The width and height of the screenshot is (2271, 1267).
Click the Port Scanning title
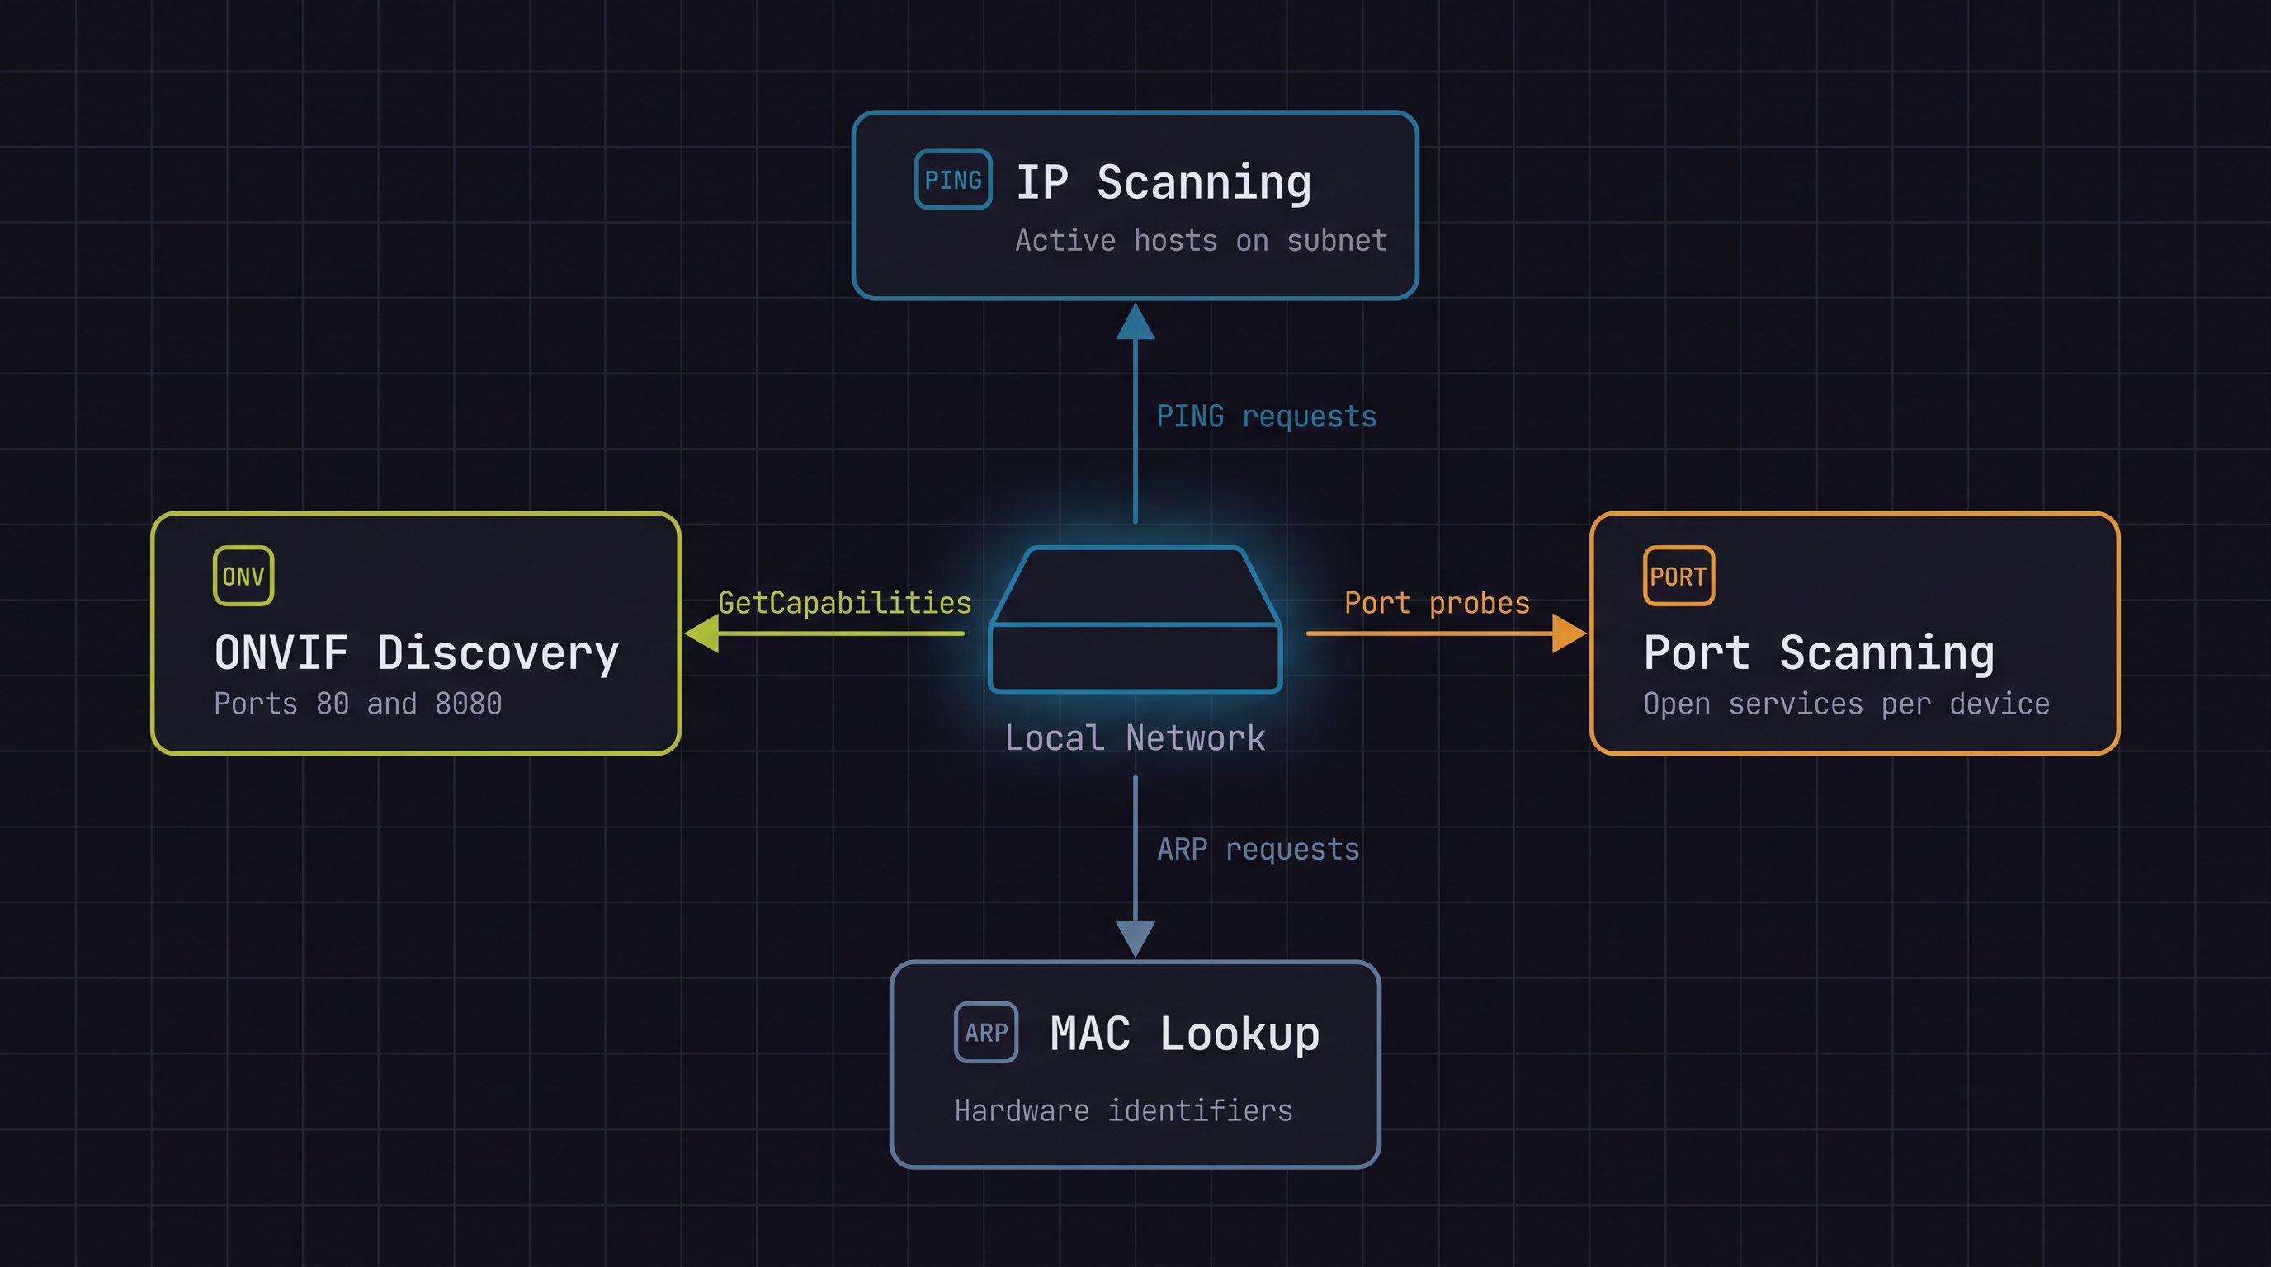1819,654
